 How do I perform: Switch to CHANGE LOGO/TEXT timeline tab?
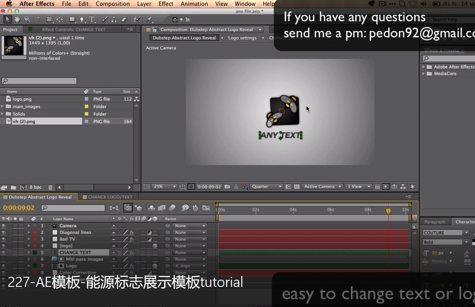(x=110, y=197)
